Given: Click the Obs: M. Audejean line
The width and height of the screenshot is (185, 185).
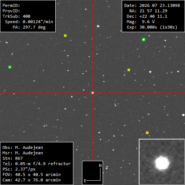Looking at the screenshot, I should (23, 147).
